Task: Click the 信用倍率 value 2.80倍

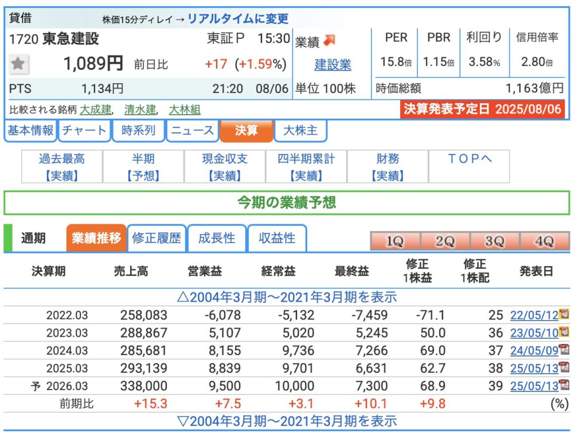Action: coord(537,62)
